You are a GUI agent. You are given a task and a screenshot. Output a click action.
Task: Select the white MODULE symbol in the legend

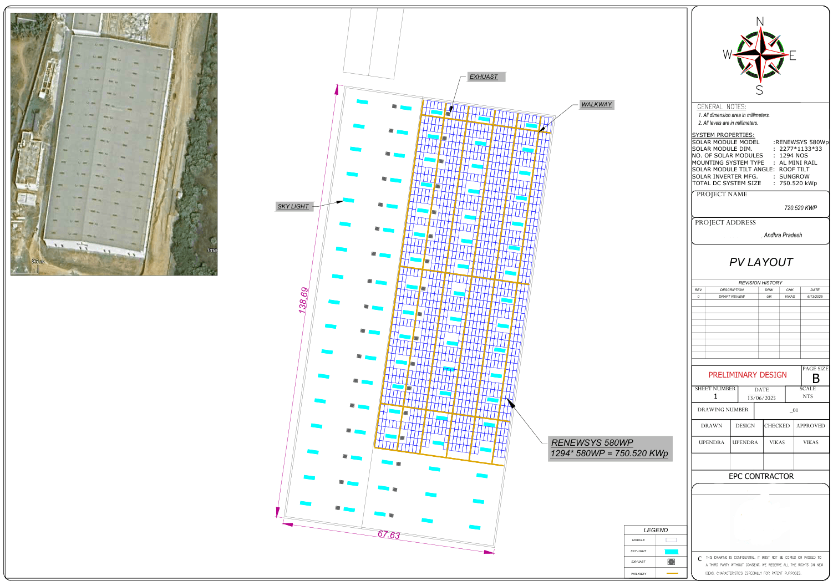[x=671, y=540]
